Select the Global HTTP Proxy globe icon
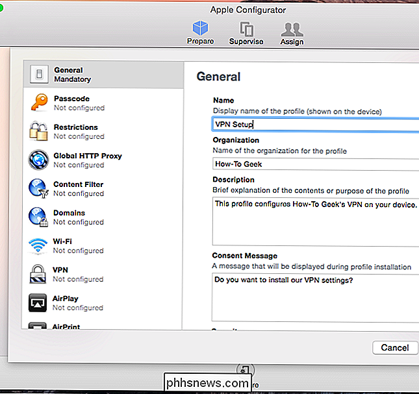Image resolution: width=419 pixels, height=394 pixels. click(x=38, y=160)
